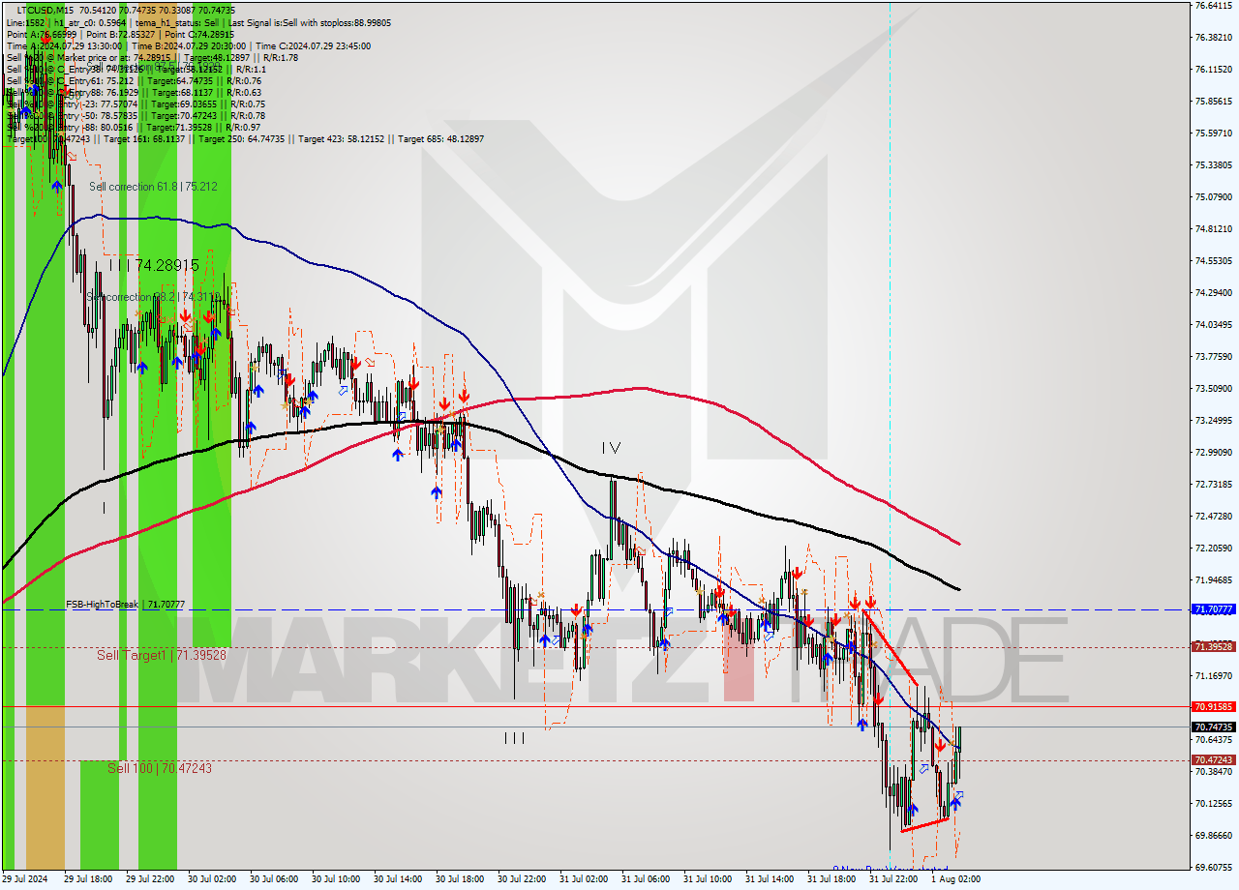Click the blue 71.70777 price tag
Viewport: 1239px width, 890px height.
1214,609
